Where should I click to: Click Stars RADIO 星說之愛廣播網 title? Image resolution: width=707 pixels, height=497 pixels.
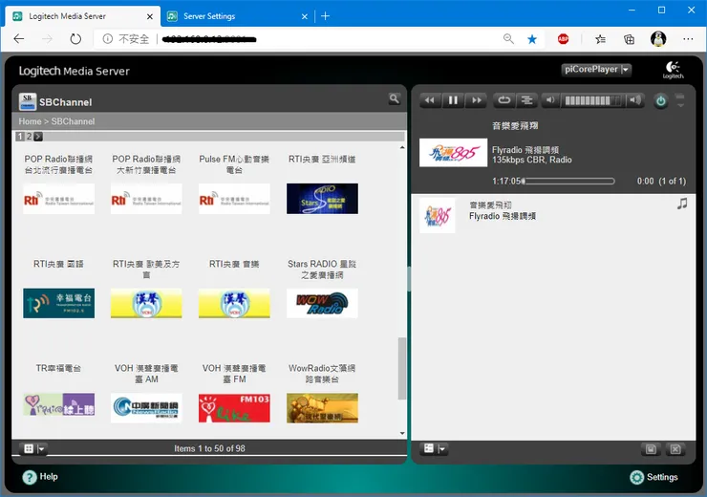pyautogui.click(x=322, y=270)
